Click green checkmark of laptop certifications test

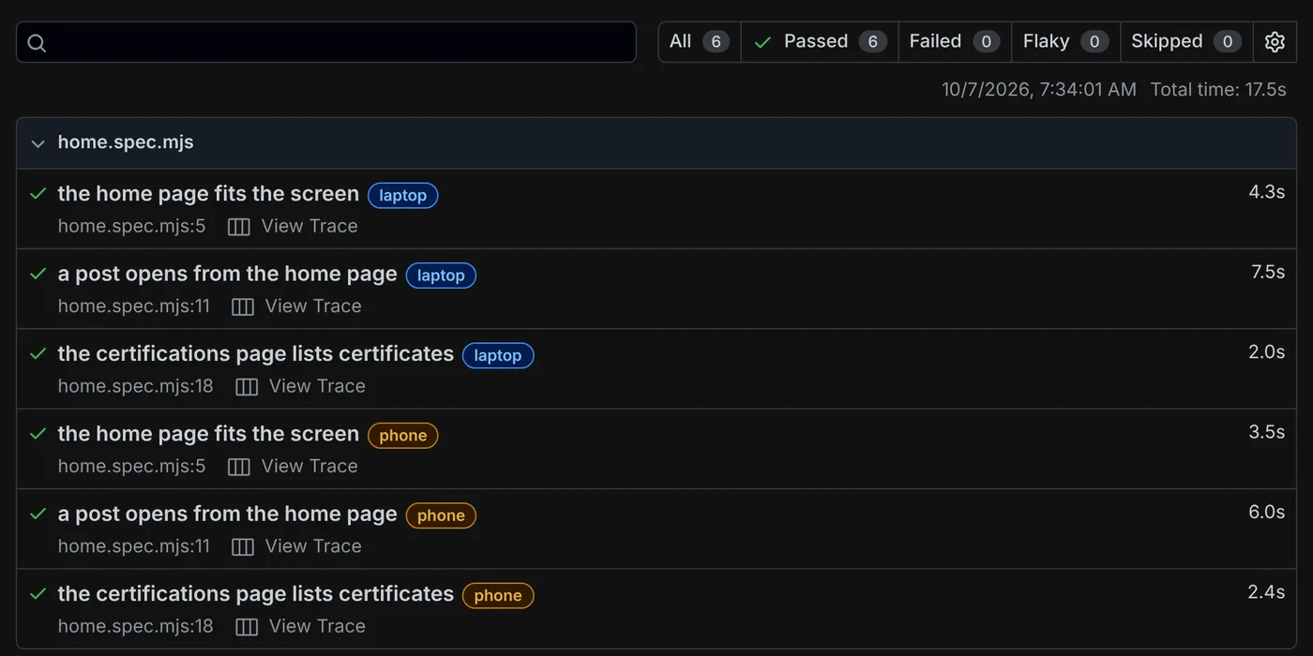coord(38,354)
